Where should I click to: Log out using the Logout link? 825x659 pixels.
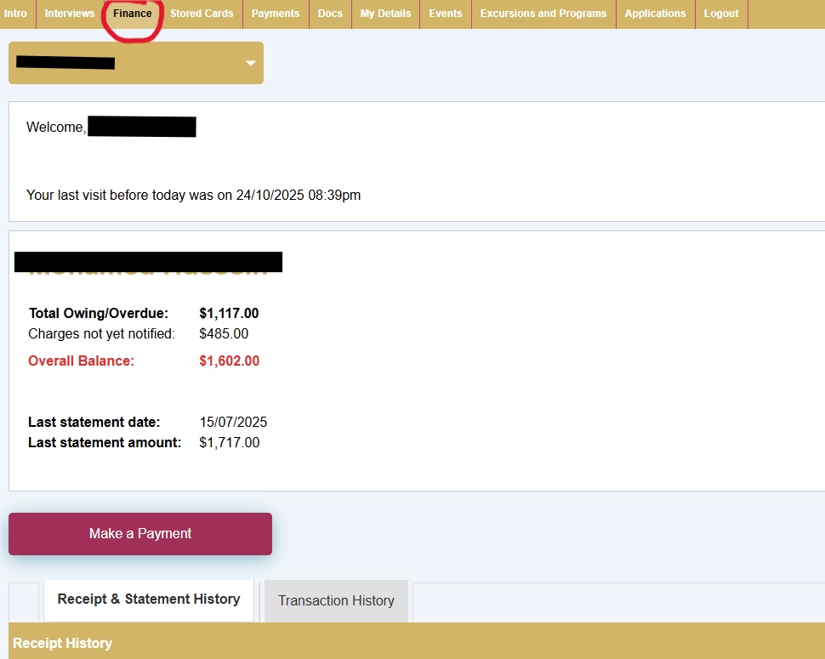click(721, 14)
